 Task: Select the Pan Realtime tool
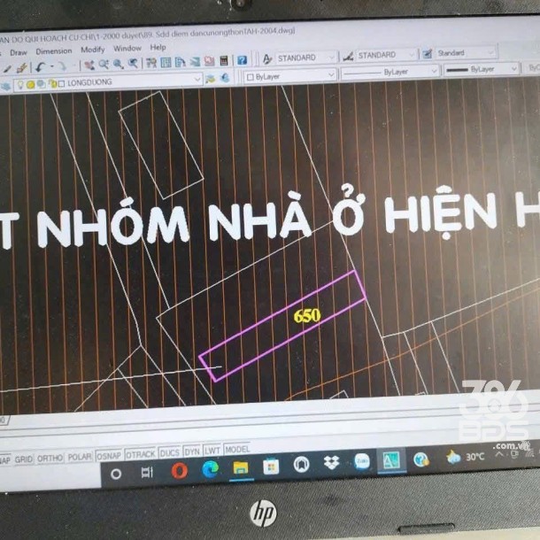click(89, 65)
